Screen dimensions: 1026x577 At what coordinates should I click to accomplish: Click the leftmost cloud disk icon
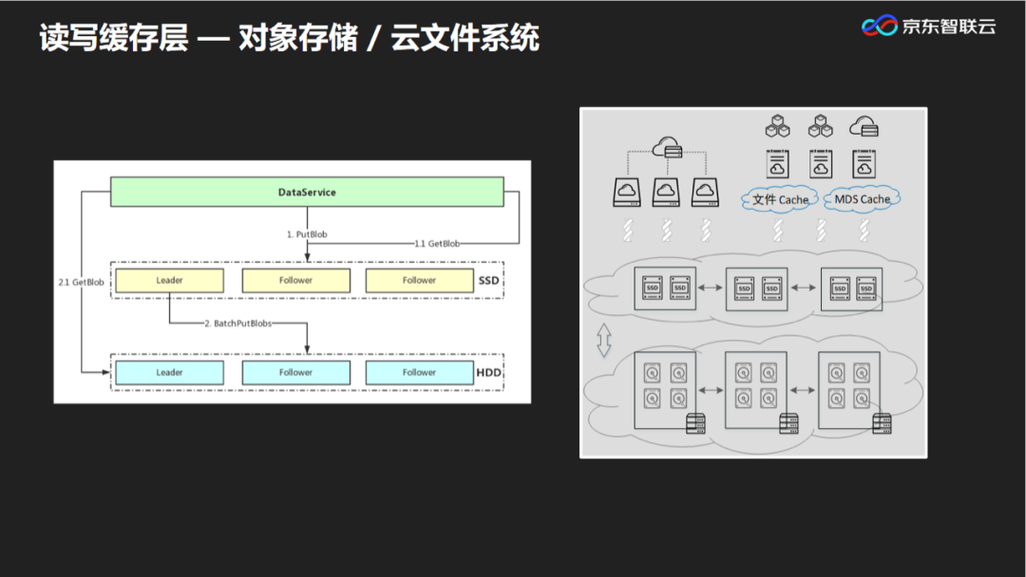pos(627,193)
